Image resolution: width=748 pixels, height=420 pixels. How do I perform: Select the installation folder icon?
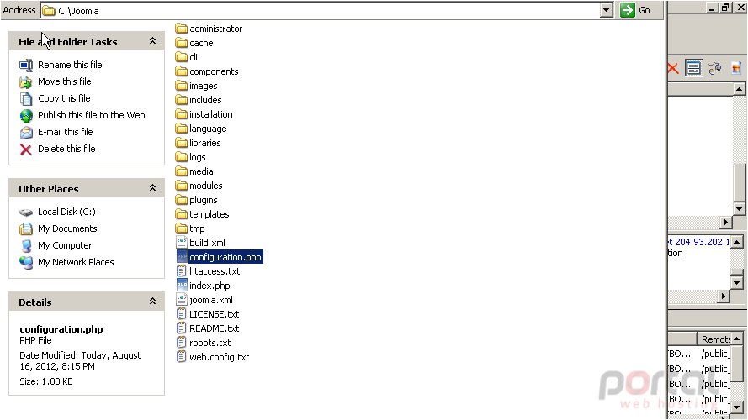pos(181,114)
